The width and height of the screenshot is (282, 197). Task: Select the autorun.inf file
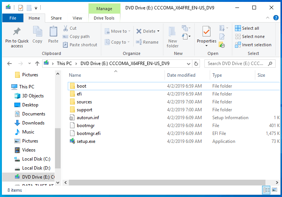click(88, 118)
